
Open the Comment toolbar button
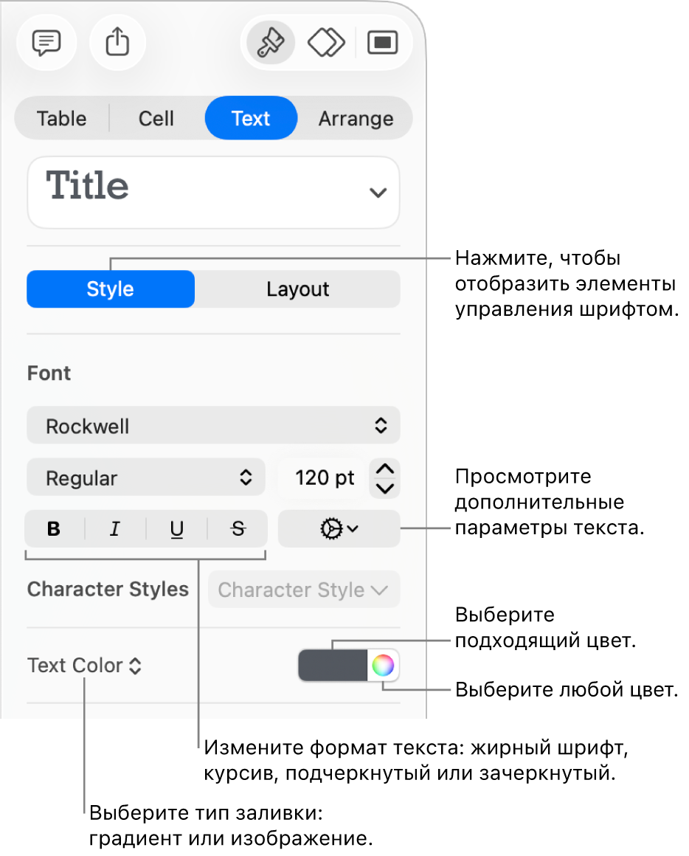(46, 44)
